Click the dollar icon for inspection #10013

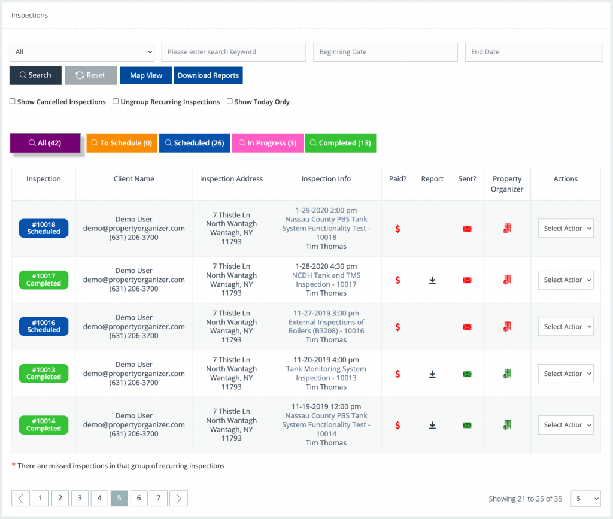[x=397, y=374]
